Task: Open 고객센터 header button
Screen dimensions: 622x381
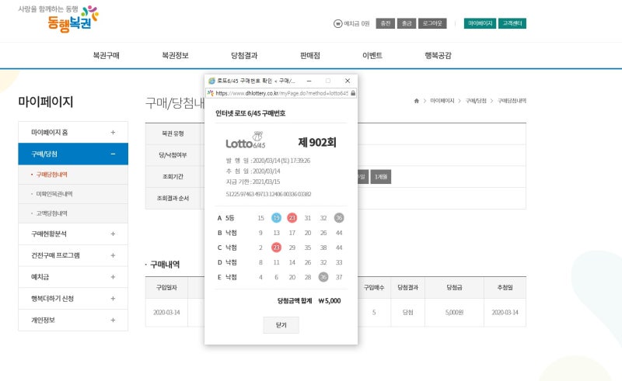Action: (x=512, y=23)
